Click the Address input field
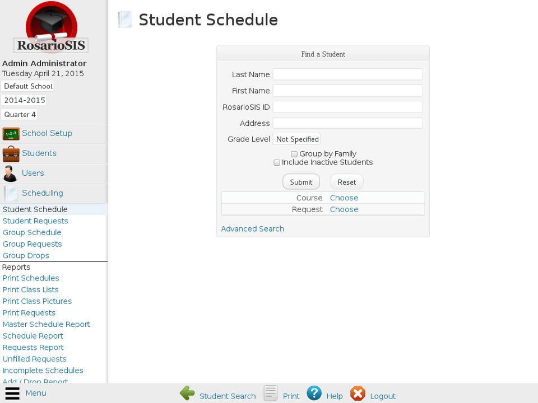Viewport: 538px width, 403px height. pos(347,123)
